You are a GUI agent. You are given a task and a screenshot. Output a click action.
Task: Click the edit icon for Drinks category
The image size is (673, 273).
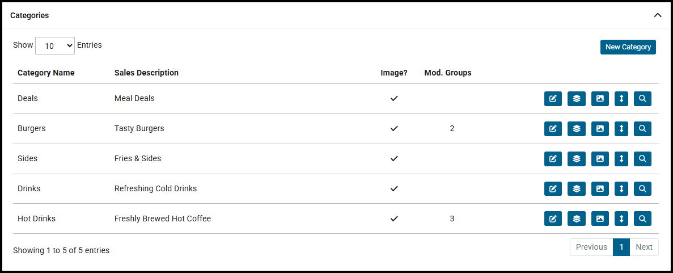coord(553,189)
